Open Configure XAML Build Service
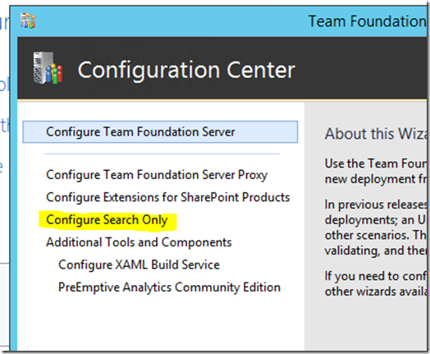Image resolution: width=430 pixels, height=354 pixels. [x=139, y=265]
